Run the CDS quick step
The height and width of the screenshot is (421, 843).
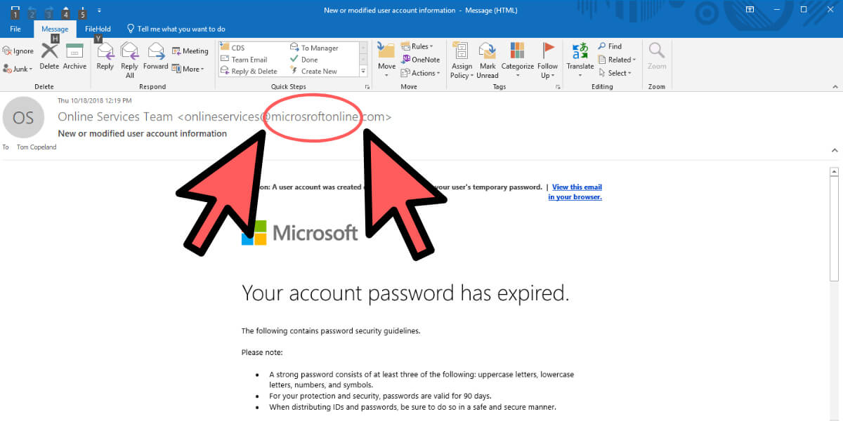tap(233, 48)
